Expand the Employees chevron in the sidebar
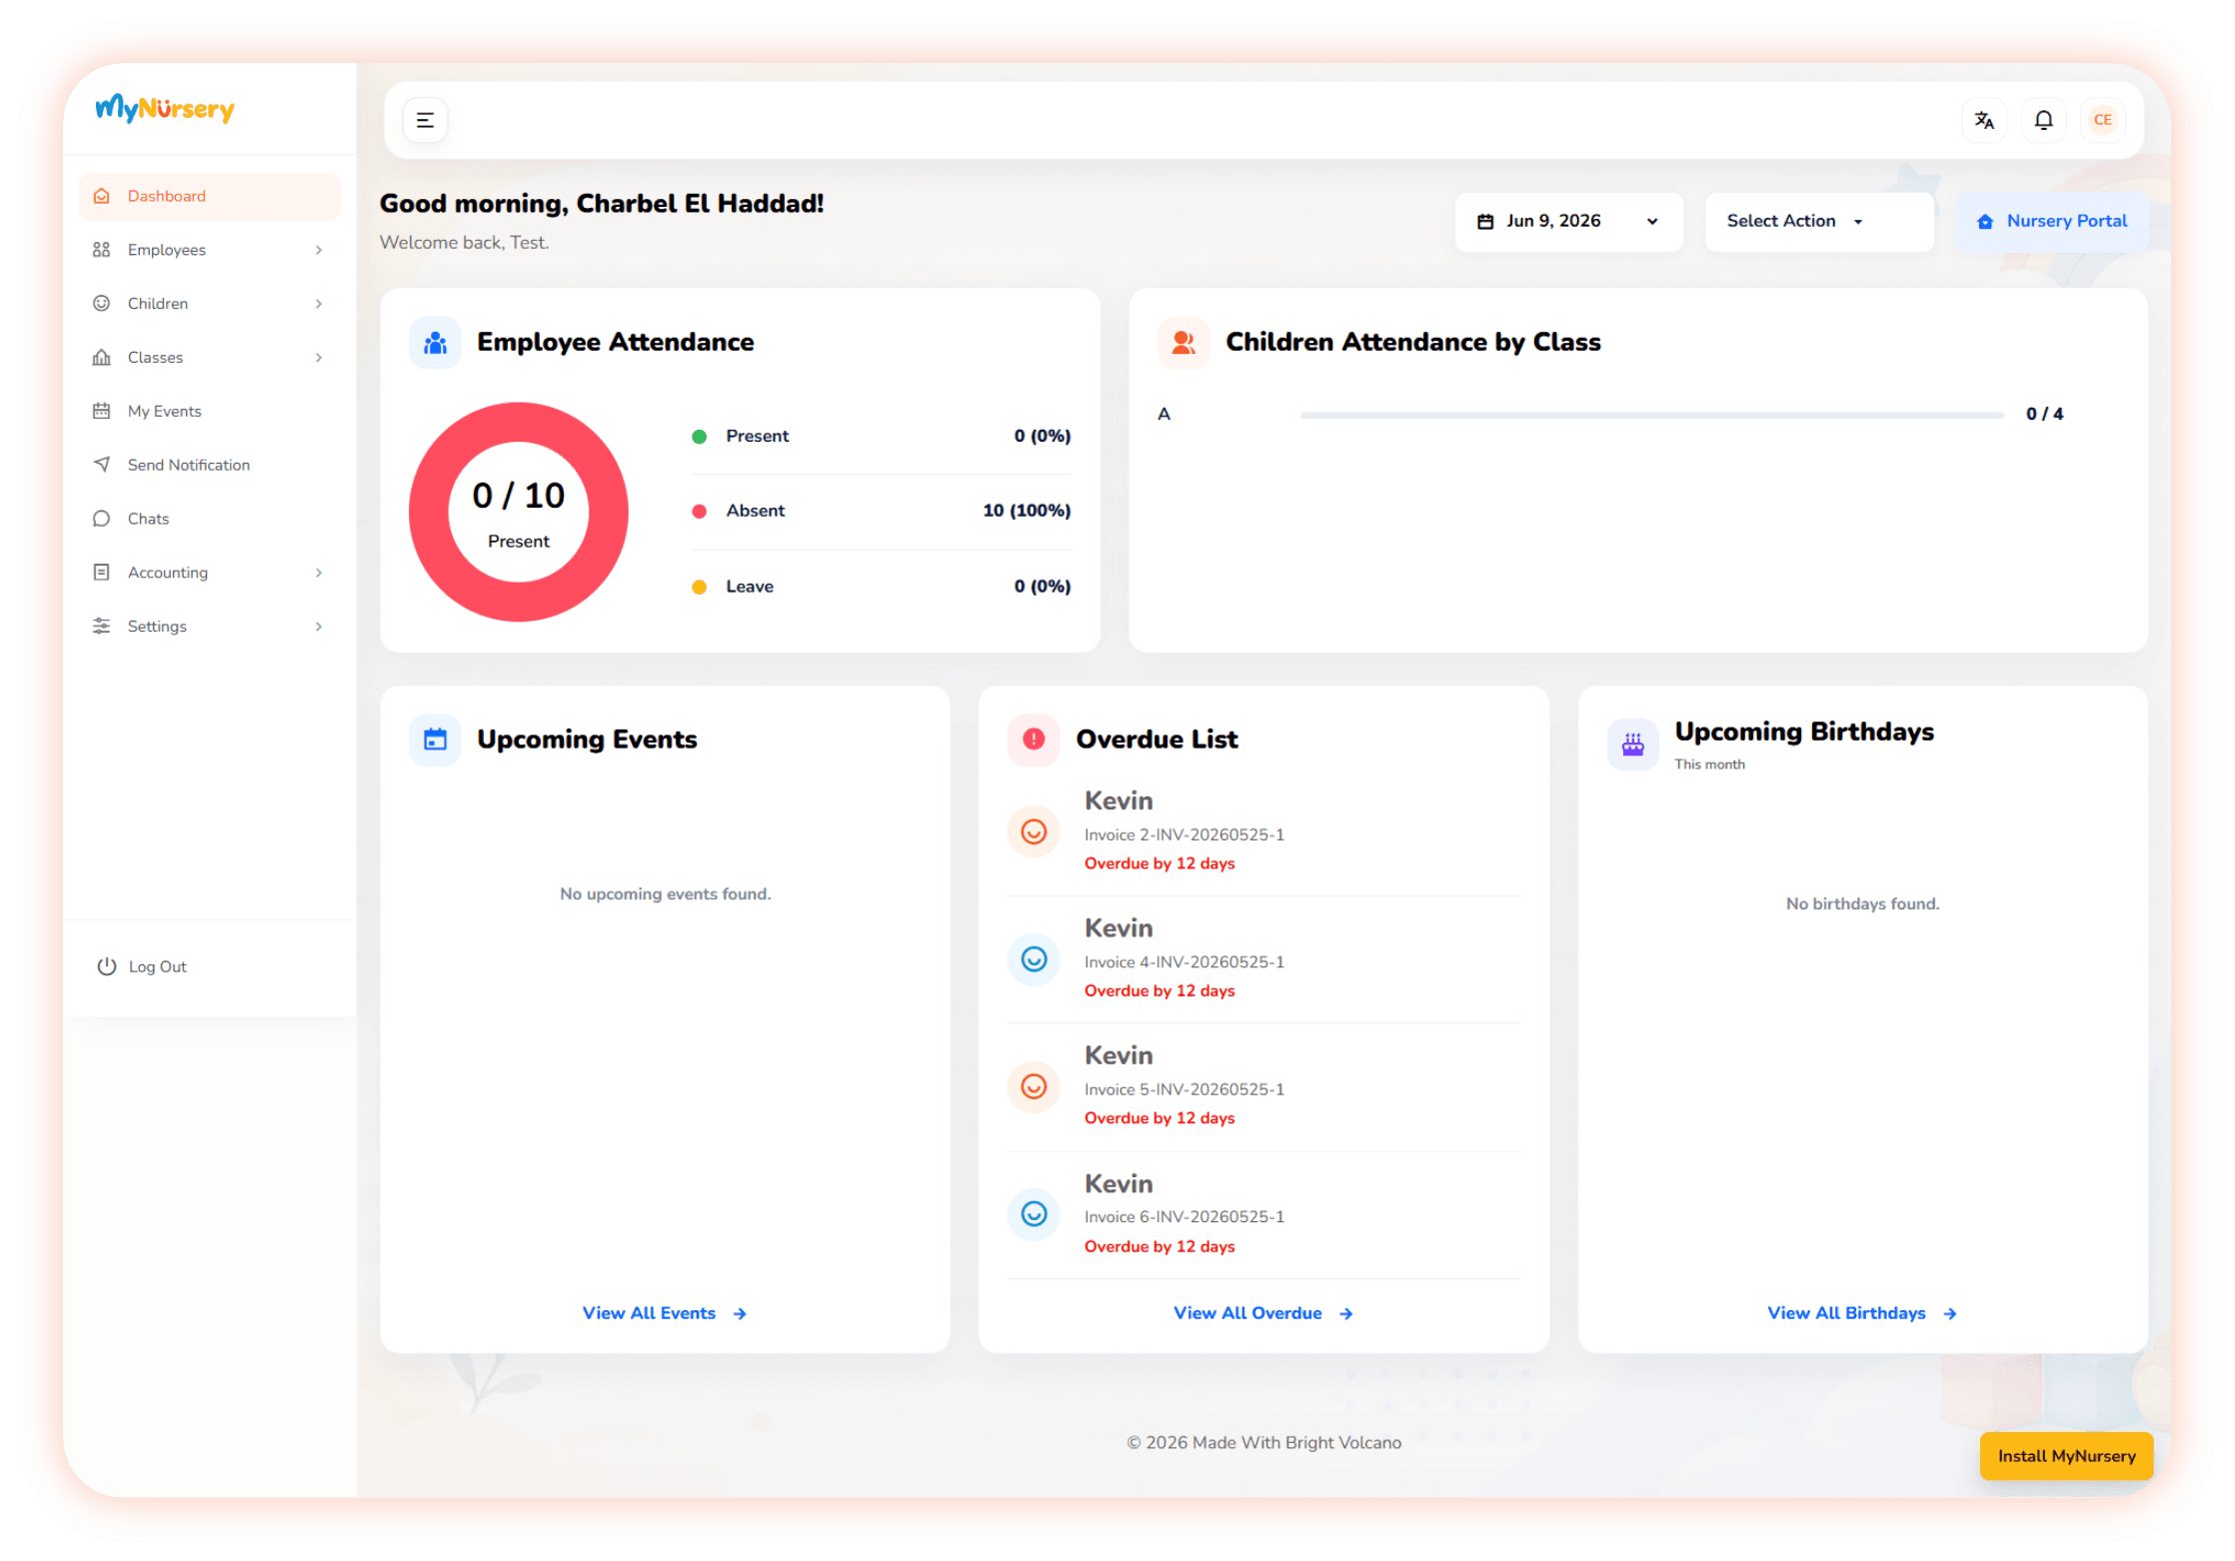Image resolution: width=2235 pixels, height=1561 pixels. point(319,250)
